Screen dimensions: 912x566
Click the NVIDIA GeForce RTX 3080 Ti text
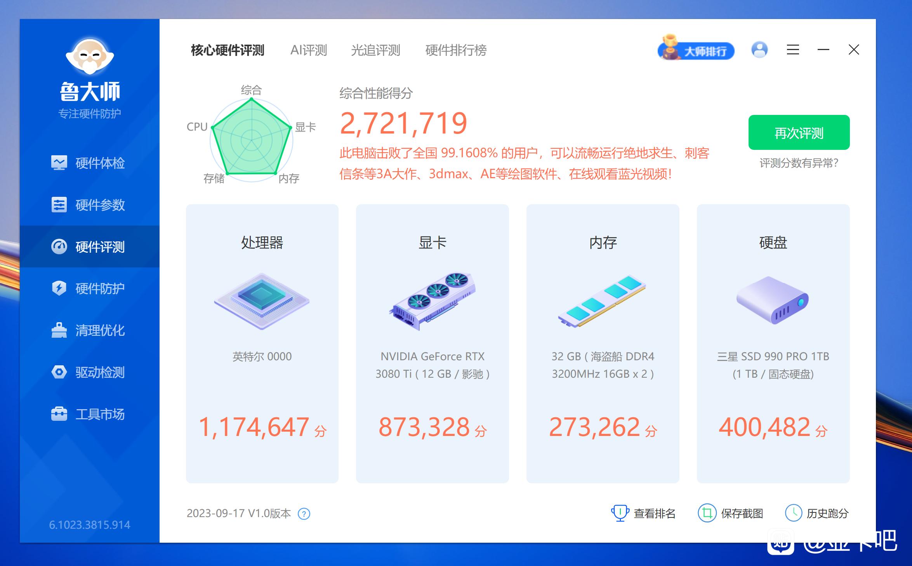pos(433,365)
